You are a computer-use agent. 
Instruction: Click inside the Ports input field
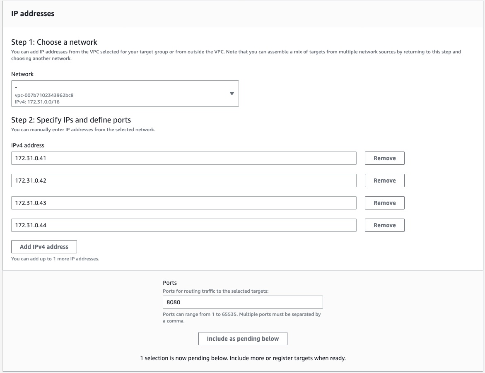[x=243, y=302]
